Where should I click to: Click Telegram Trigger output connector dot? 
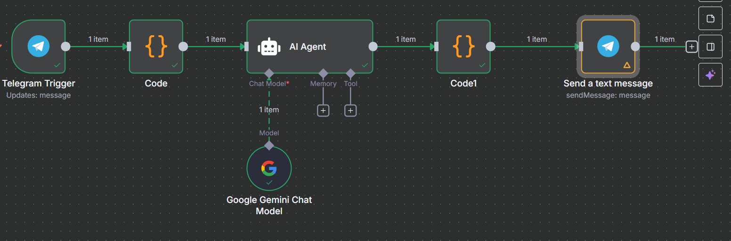point(65,47)
